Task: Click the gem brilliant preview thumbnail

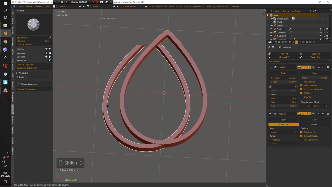Action: [34, 25]
